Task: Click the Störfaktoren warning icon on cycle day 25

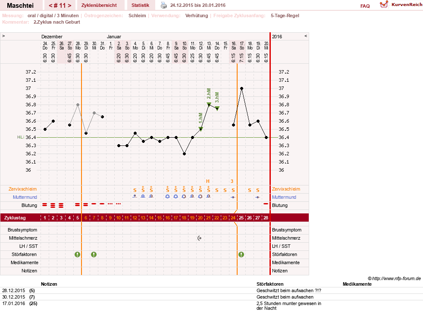Action: click(241, 254)
